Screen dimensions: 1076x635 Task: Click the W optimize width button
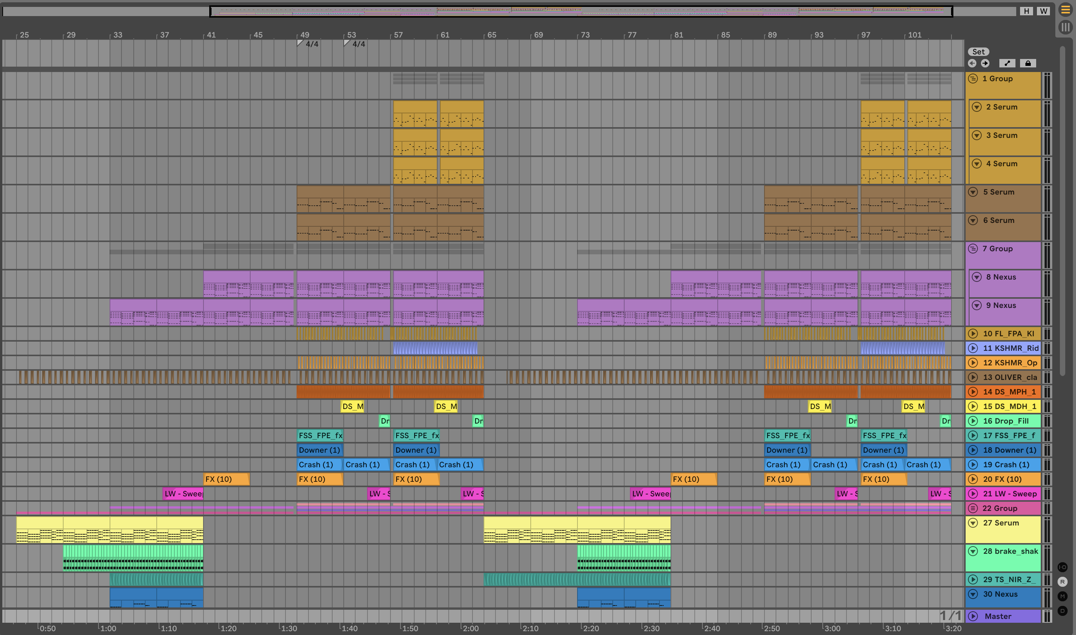click(x=1043, y=11)
